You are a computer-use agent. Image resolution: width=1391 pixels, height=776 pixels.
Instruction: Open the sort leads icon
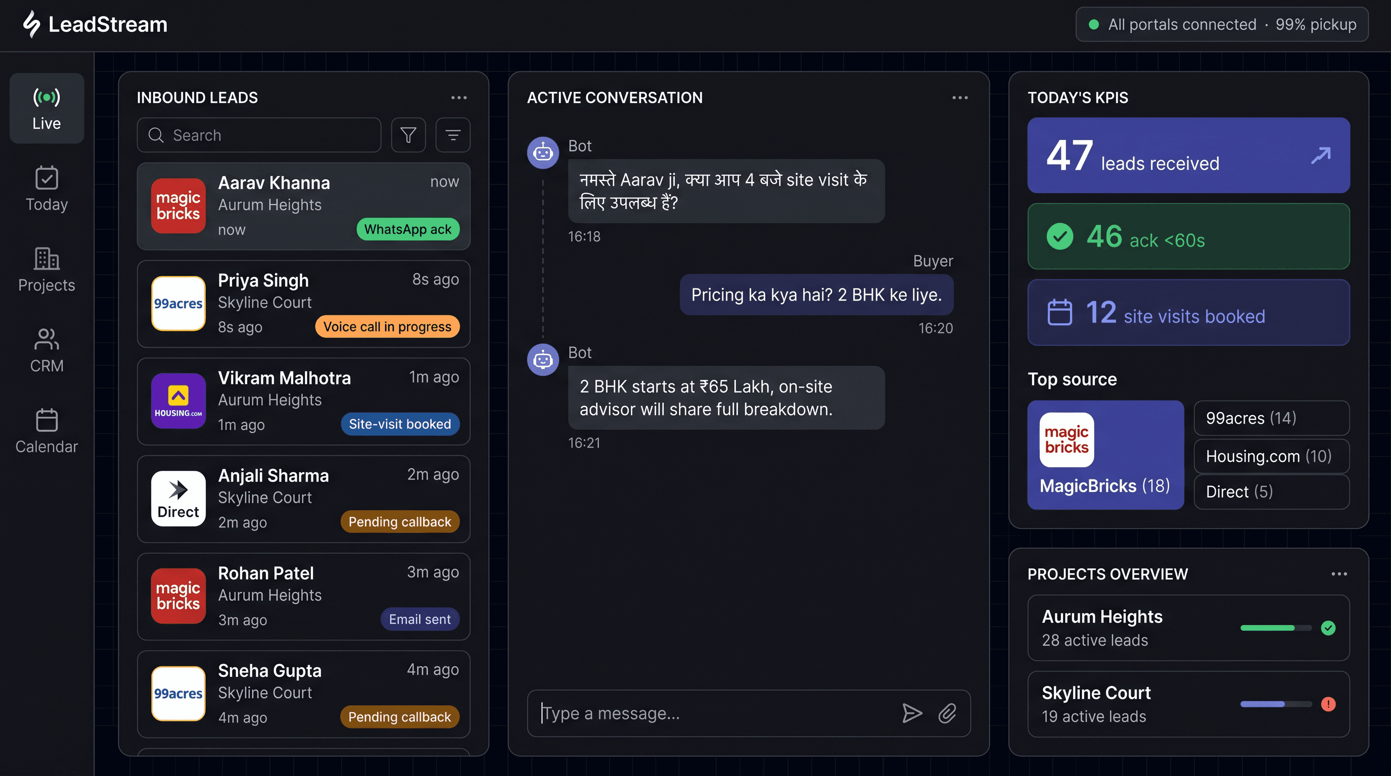coord(452,135)
